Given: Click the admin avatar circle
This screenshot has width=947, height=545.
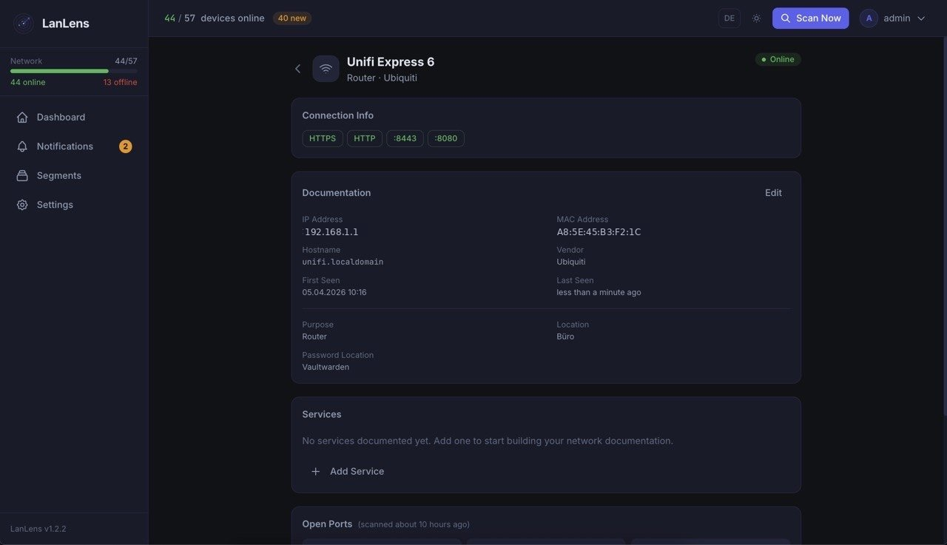Looking at the screenshot, I should coord(869,18).
